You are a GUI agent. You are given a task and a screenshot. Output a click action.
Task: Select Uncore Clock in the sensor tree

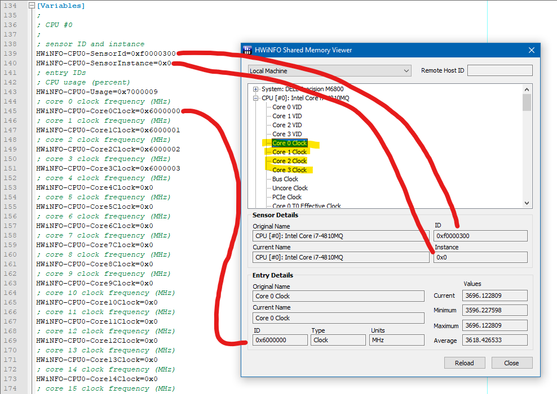tap(289, 187)
